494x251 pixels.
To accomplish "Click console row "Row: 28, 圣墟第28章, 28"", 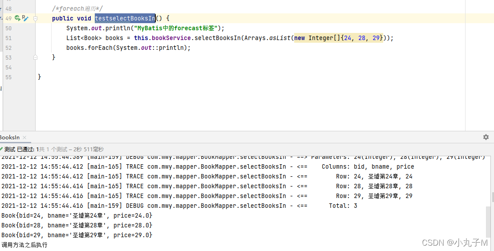I will coord(207,186).
